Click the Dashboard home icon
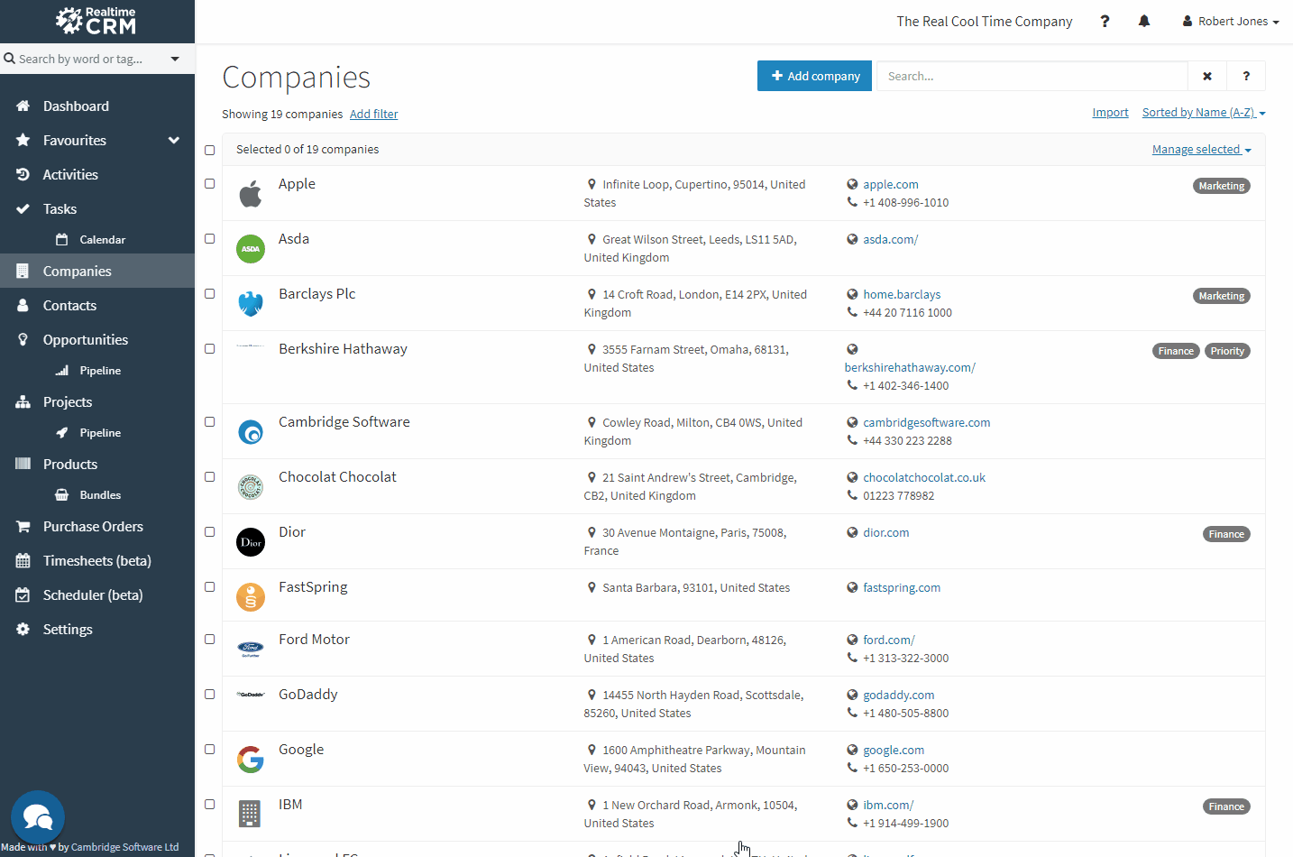 coord(23,106)
